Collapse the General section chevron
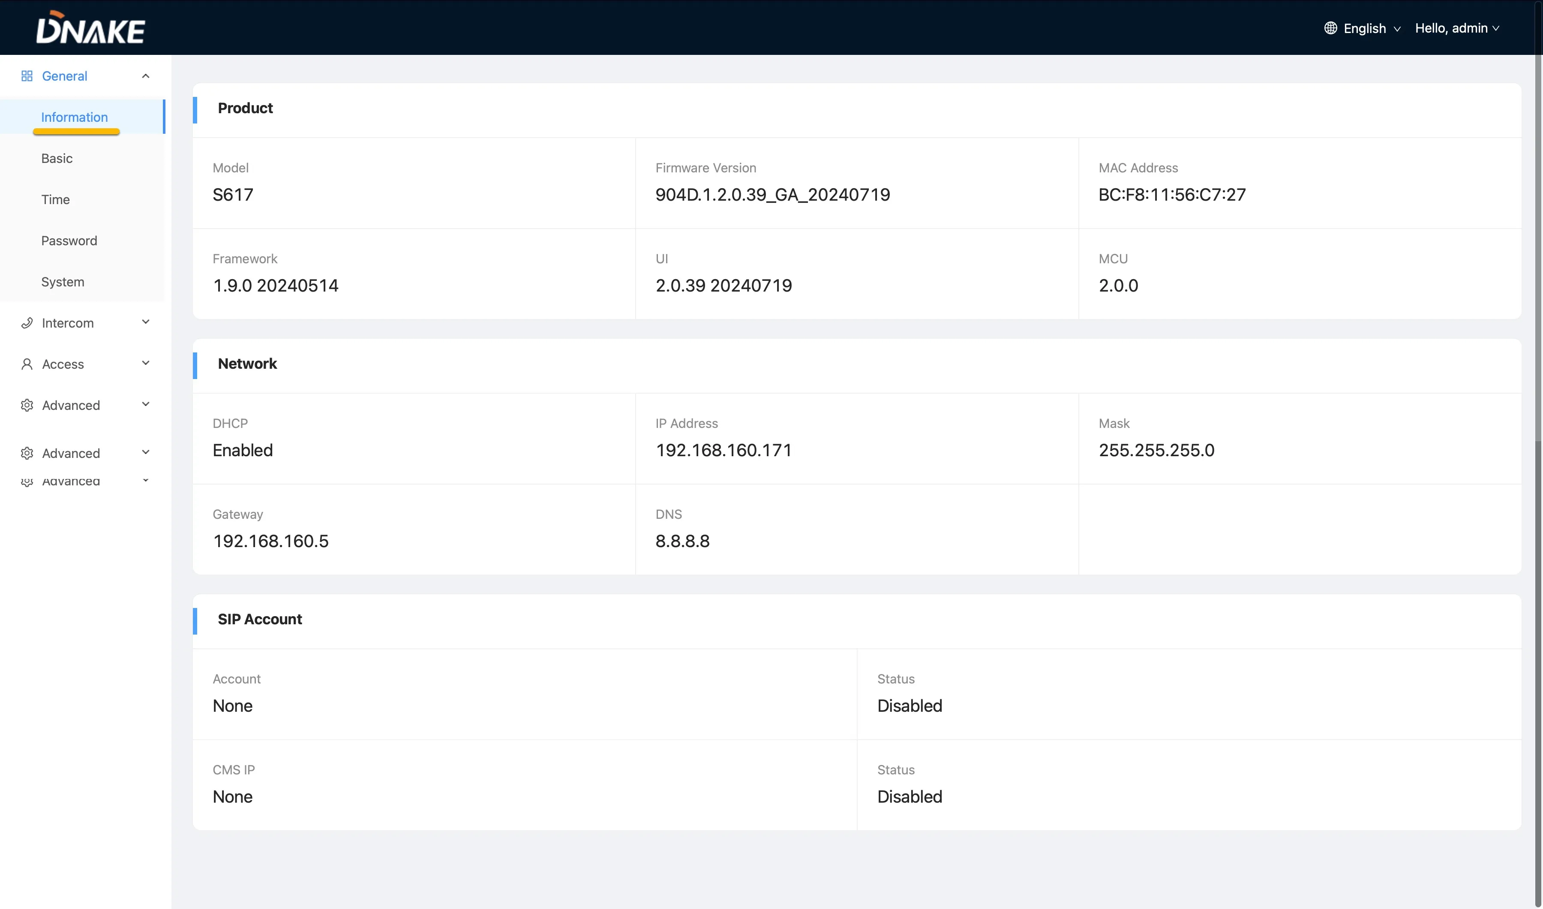Viewport: 1543px width, 909px height. [x=146, y=76]
